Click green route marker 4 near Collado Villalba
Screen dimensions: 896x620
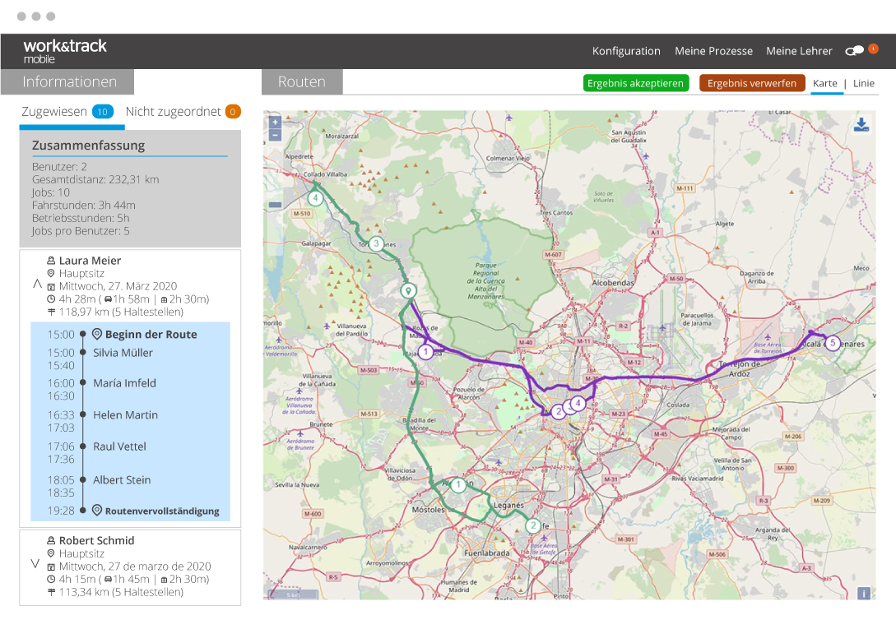click(315, 199)
